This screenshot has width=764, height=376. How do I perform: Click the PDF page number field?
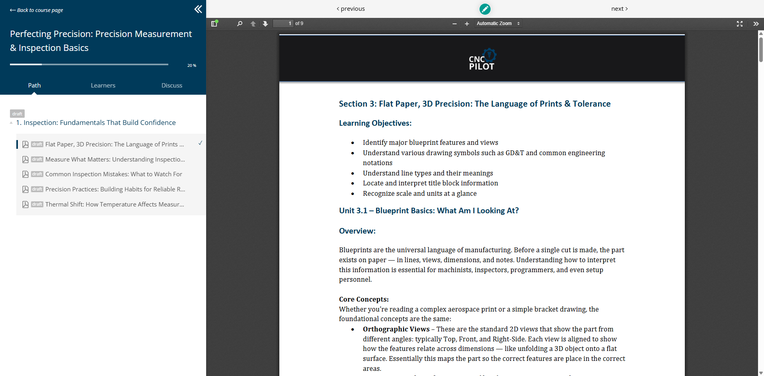(283, 24)
